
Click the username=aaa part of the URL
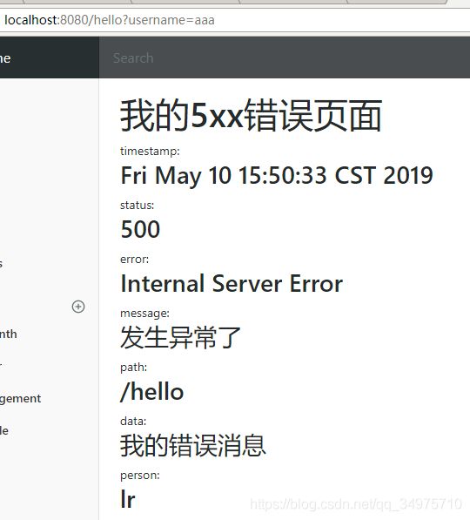pyautogui.click(x=171, y=20)
